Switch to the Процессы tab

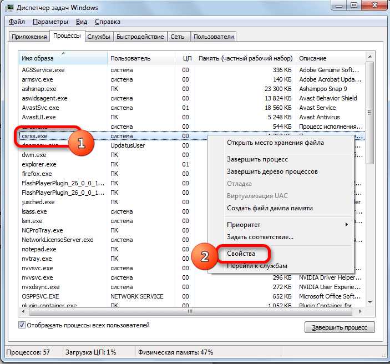67,36
